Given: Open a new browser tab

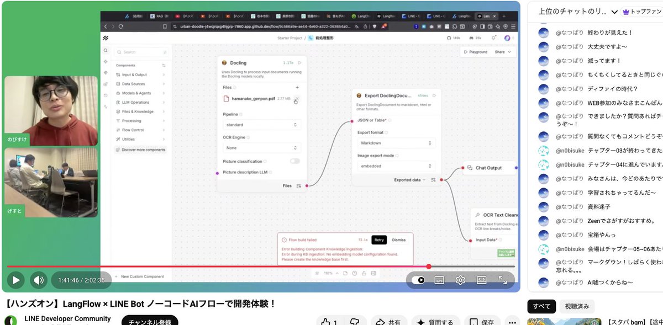Looking at the screenshot, I should [x=504, y=16].
